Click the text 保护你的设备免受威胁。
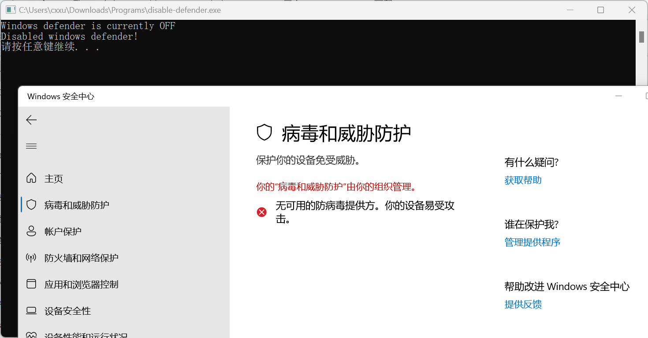Image resolution: width=648 pixels, height=338 pixels. point(309,160)
